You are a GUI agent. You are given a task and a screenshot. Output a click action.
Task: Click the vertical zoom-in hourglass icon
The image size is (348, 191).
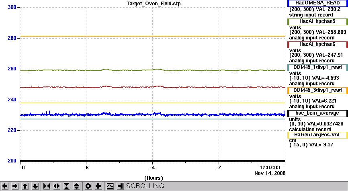click(x=67, y=186)
